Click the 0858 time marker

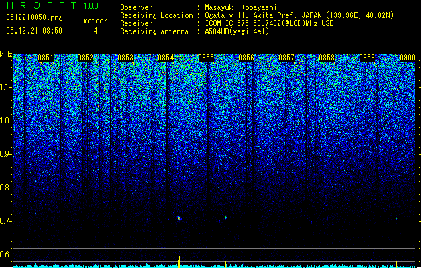click(x=327, y=58)
